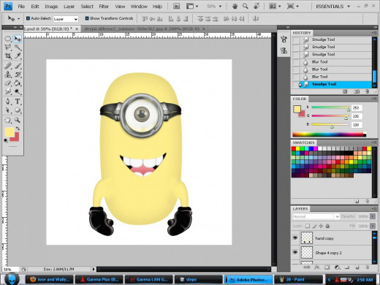Hide the hand copy layer
380x285 pixels.
click(295, 237)
